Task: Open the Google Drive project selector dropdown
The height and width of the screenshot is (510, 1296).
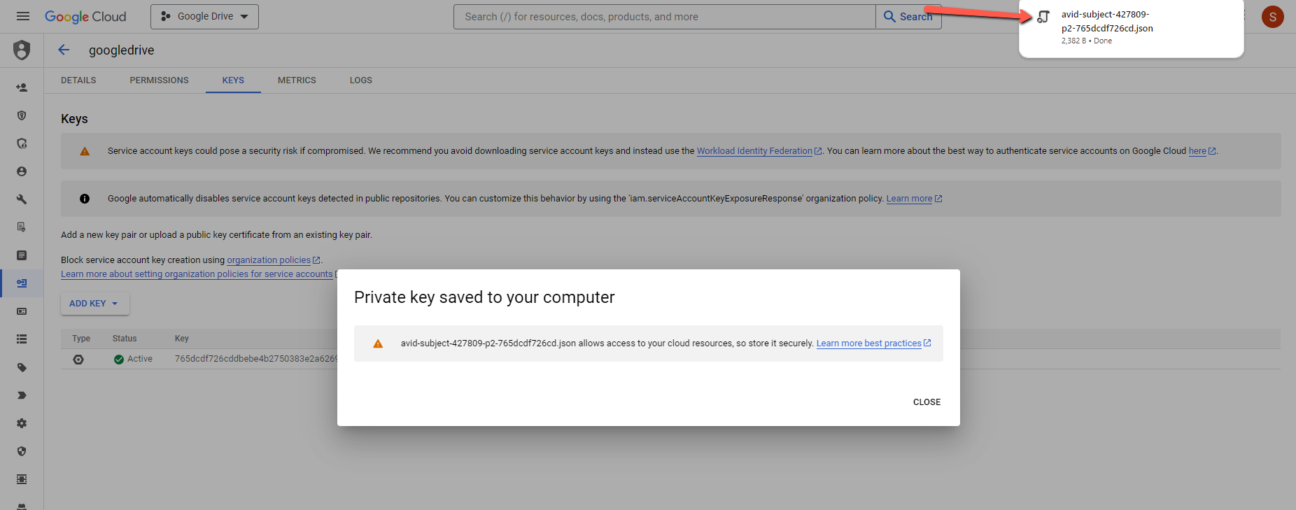Action: [204, 17]
